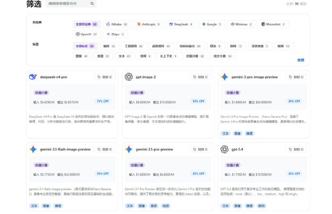Open the gemini-3-pro-image-preview model title
Image resolution: width=332 pixels, height=214 pixels.
click(x=254, y=77)
